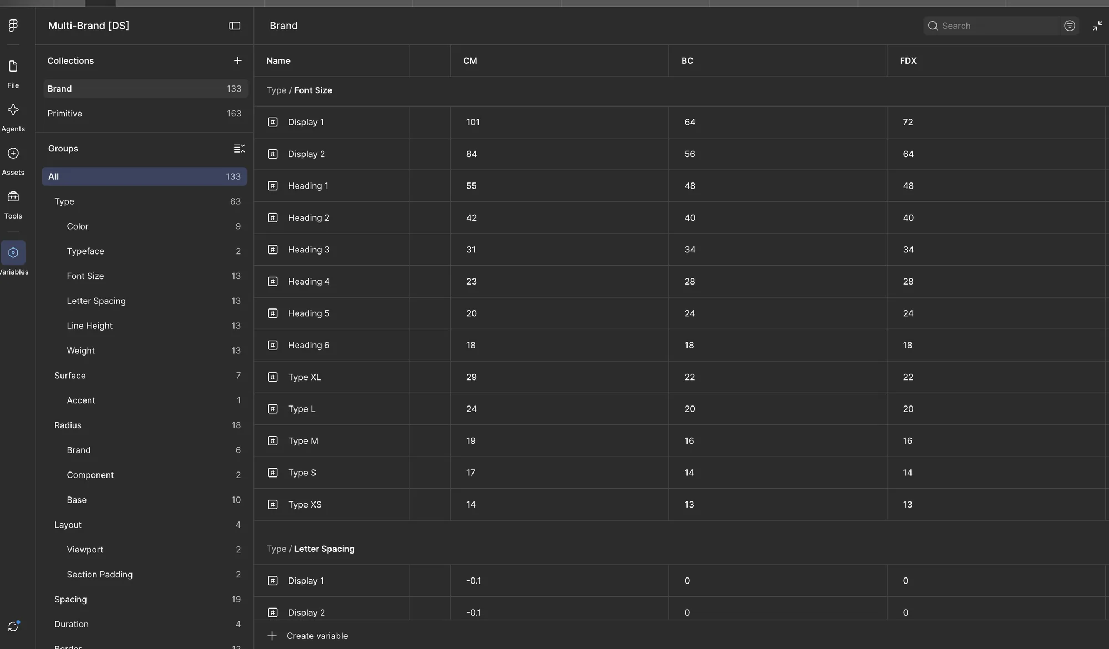Select the Type group
The width and height of the screenshot is (1109, 649).
click(x=145, y=201)
